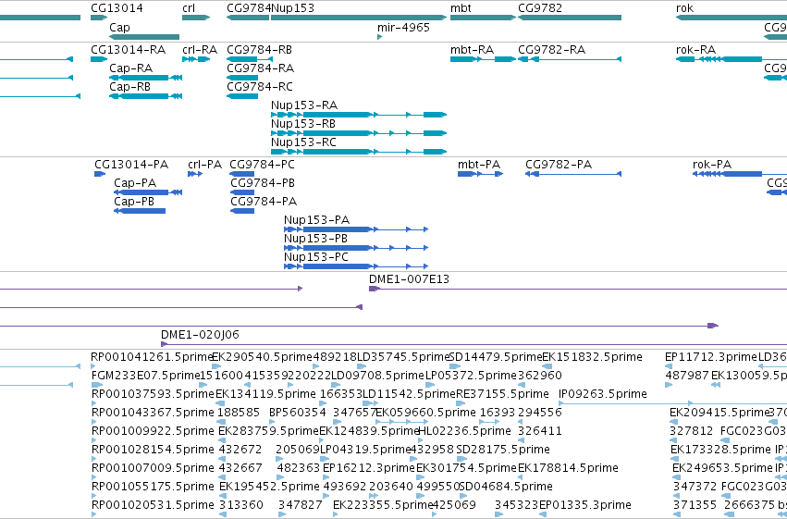The image size is (787, 519).
Task: Click the RP001041261.5prime label
Action: pyautogui.click(x=153, y=357)
